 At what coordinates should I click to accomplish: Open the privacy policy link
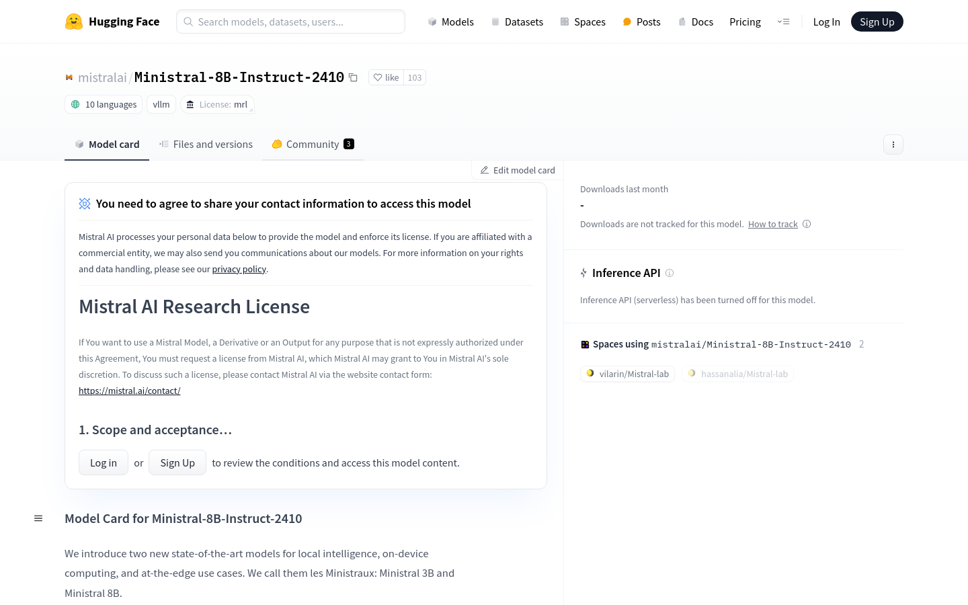(239, 269)
